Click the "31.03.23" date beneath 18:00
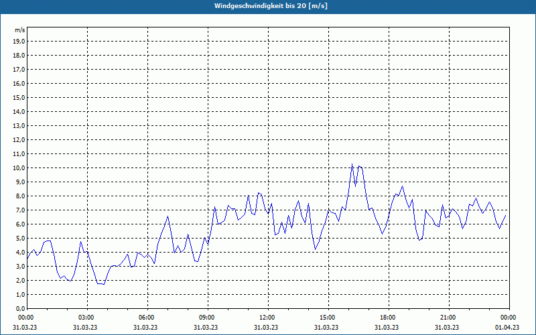 387,328
